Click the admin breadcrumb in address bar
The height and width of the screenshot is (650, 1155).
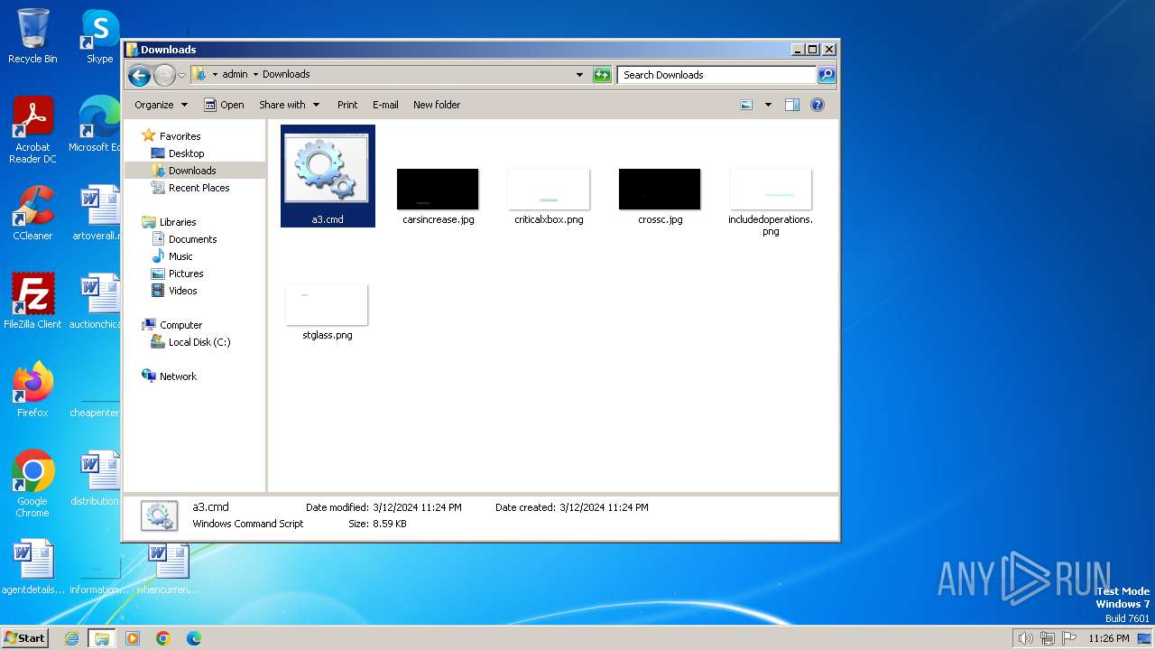click(x=235, y=74)
